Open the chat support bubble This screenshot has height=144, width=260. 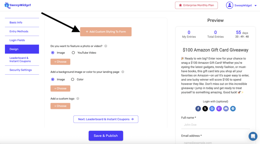click(x=253, y=136)
